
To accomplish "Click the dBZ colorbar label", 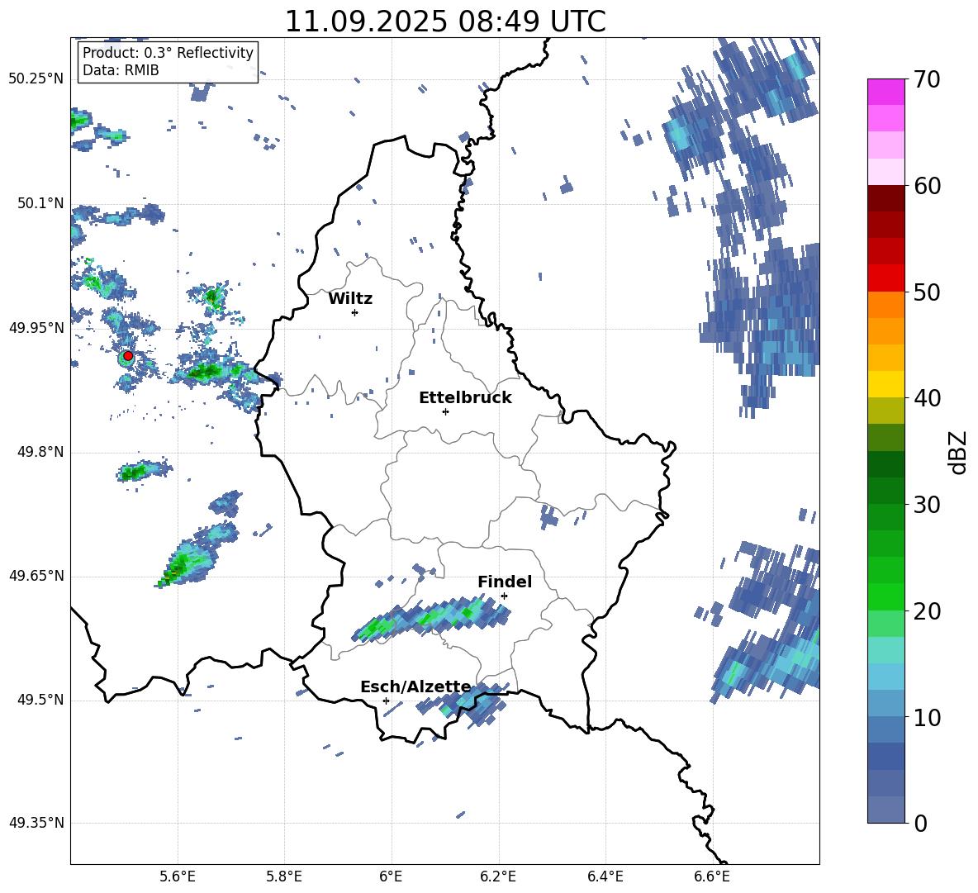I will (959, 452).
